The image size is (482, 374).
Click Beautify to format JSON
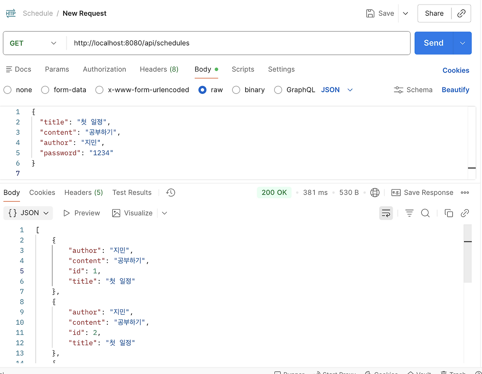(455, 90)
